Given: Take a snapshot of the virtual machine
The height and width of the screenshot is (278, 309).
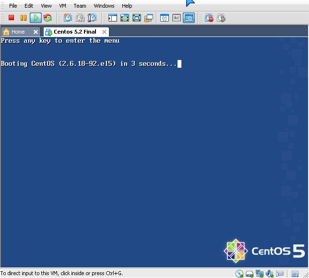Looking at the screenshot, I should pos(68,18).
